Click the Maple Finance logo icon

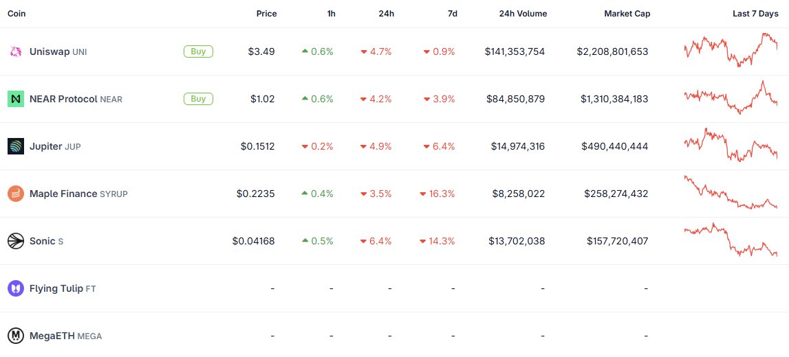[16, 194]
